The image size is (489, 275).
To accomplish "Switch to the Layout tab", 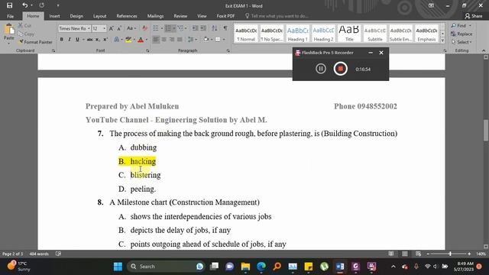I will pos(100,16).
